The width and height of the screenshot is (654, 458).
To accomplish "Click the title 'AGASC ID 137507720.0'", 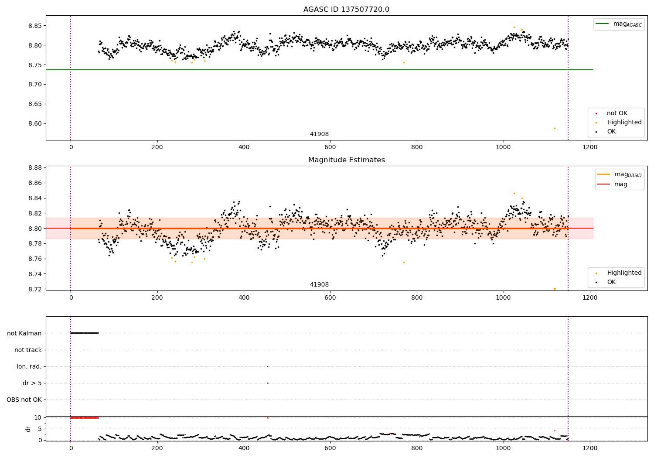I will [x=346, y=10].
